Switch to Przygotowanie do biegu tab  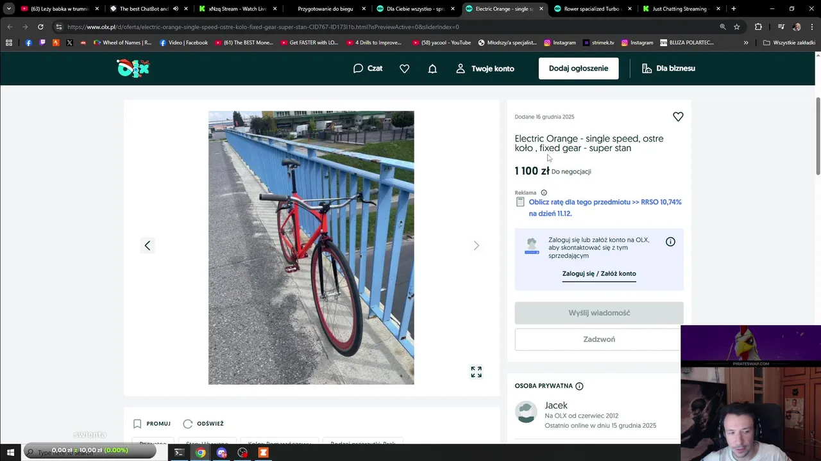[x=325, y=9]
